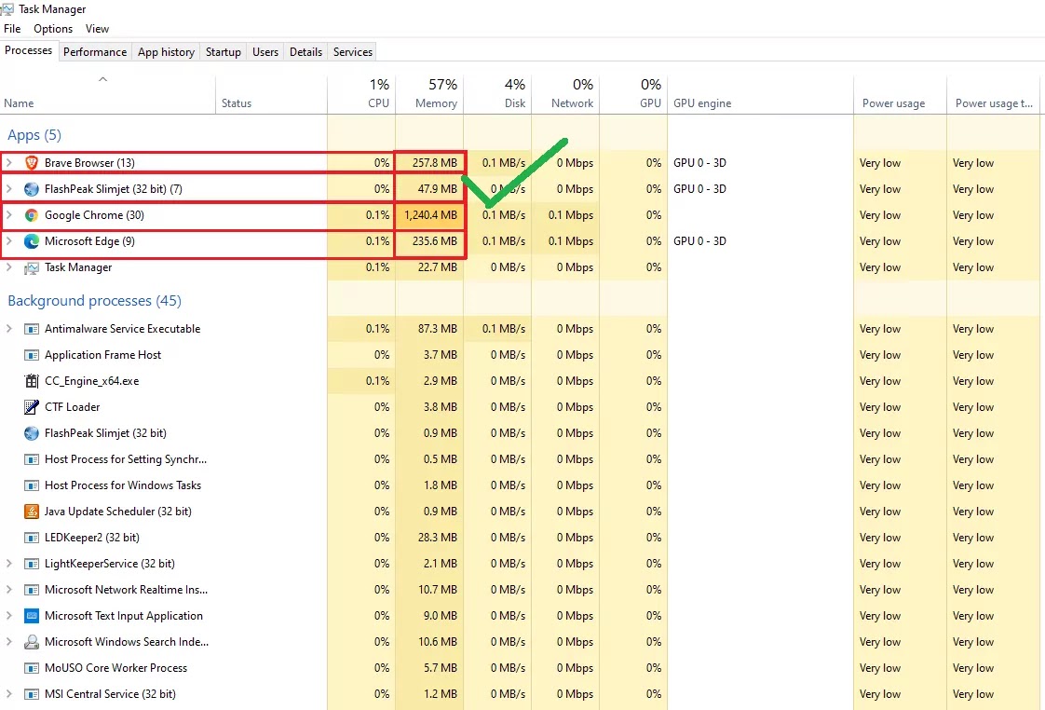
Task: Switch to the Services tab
Action: click(x=353, y=52)
